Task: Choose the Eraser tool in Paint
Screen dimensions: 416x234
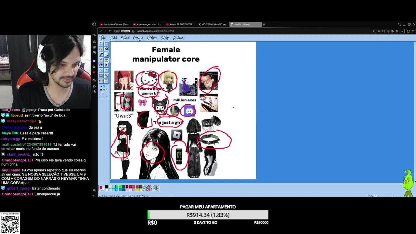Action: (x=101, y=49)
